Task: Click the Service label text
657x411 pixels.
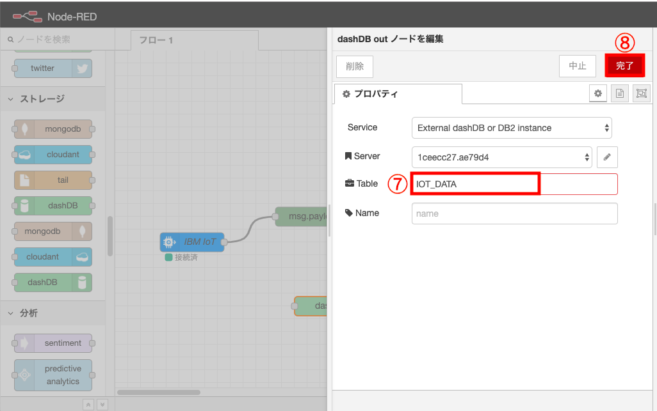Action: coord(362,128)
